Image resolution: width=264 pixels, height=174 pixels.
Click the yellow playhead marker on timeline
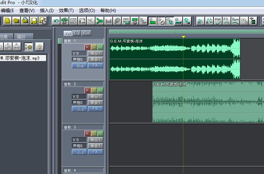pyautogui.click(x=183, y=36)
